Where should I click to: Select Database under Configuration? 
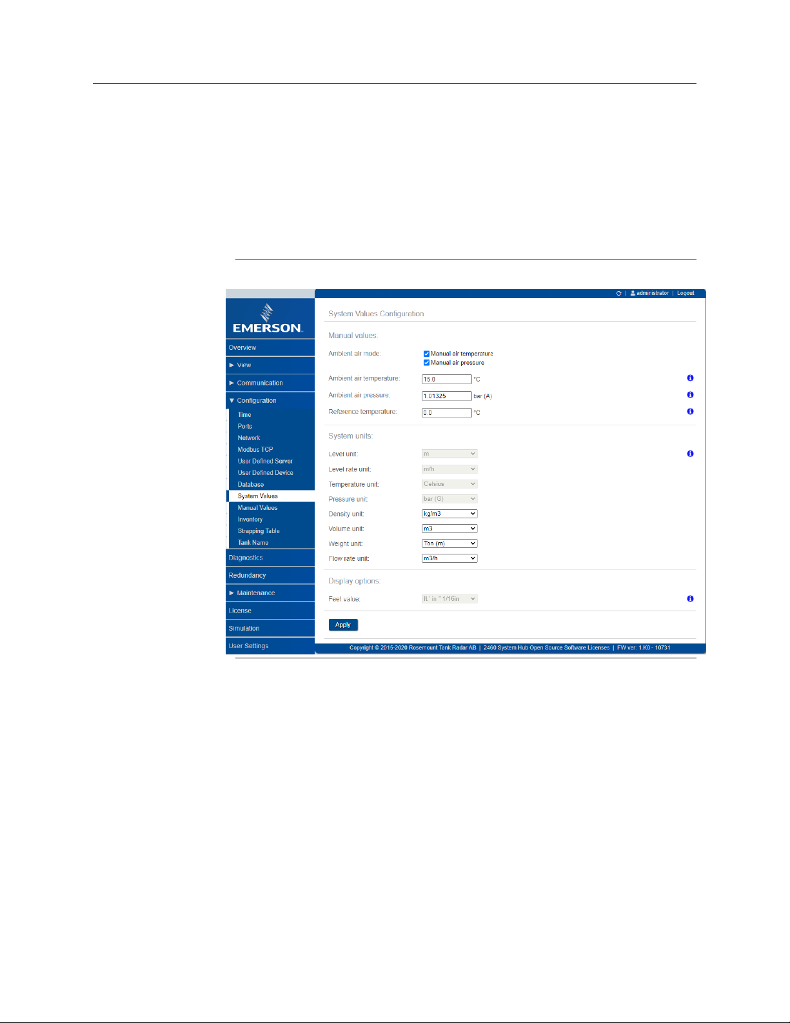point(272,485)
